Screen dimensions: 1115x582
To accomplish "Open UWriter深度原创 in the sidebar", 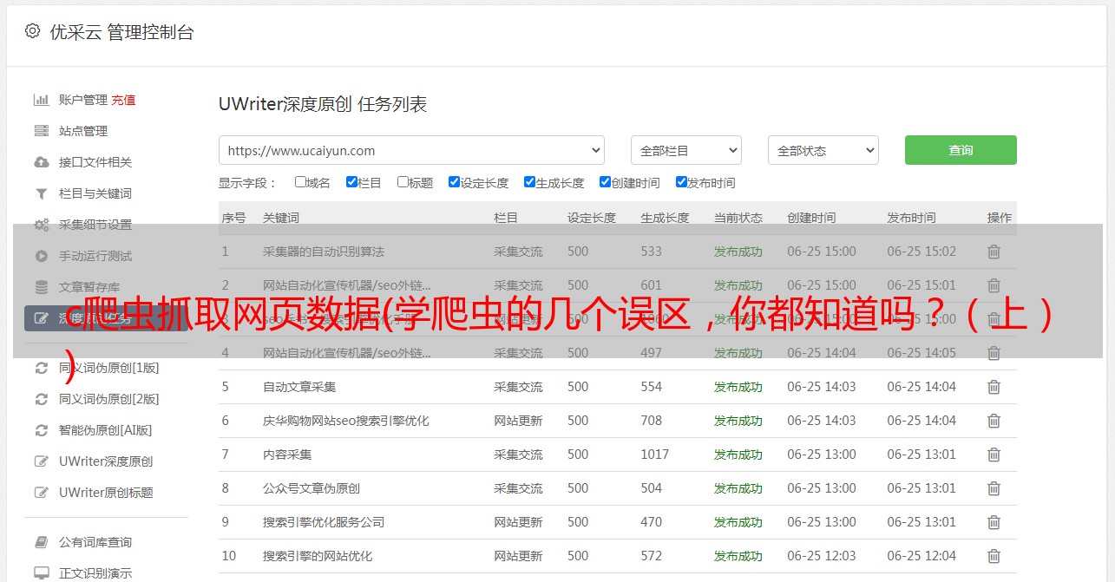I will point(106,461).
